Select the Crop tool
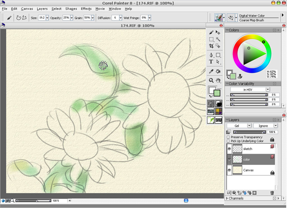This screenshot has width=287, height=208. click(211, 46)
